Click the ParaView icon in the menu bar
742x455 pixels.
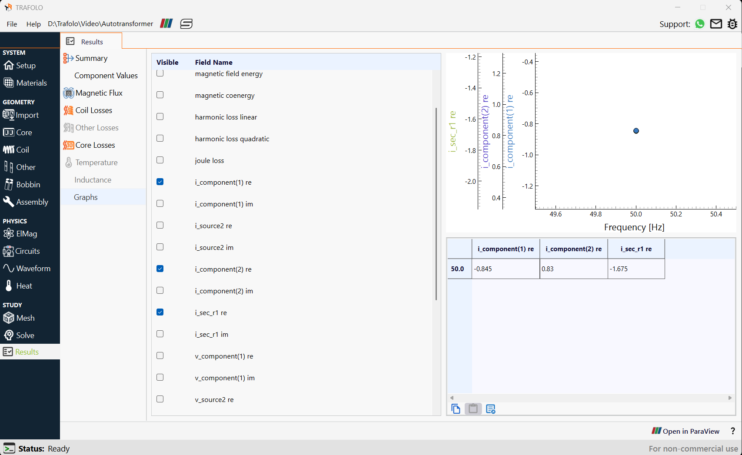[x=166, y=23]
